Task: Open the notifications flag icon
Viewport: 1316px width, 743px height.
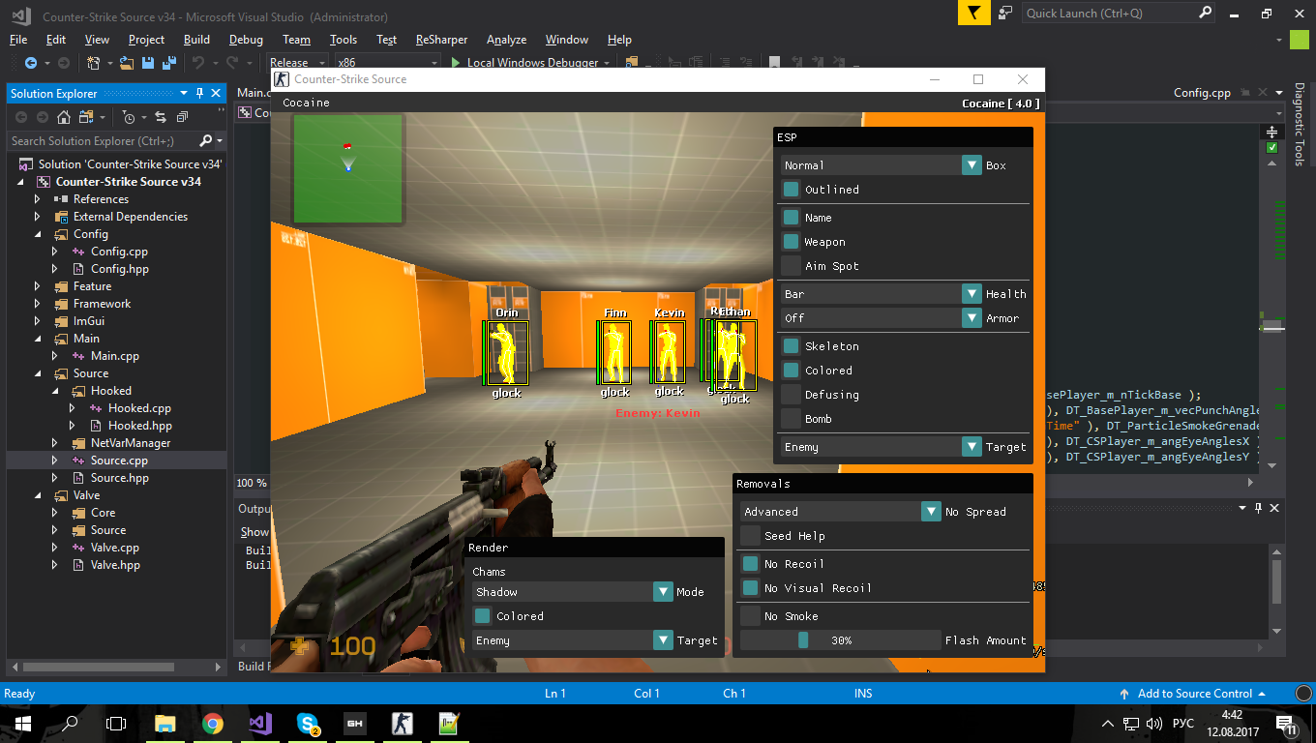Action: (974, 13)
